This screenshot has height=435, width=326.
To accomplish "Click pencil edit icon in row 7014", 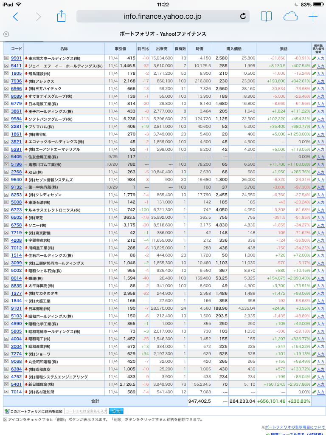I will click(x=314, y=392).
